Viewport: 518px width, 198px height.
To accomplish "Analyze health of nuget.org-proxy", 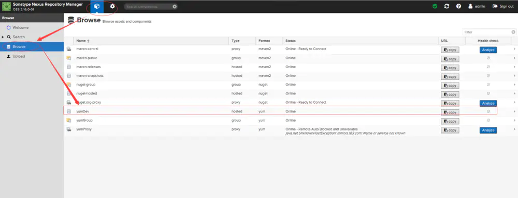I will point(488,103).
